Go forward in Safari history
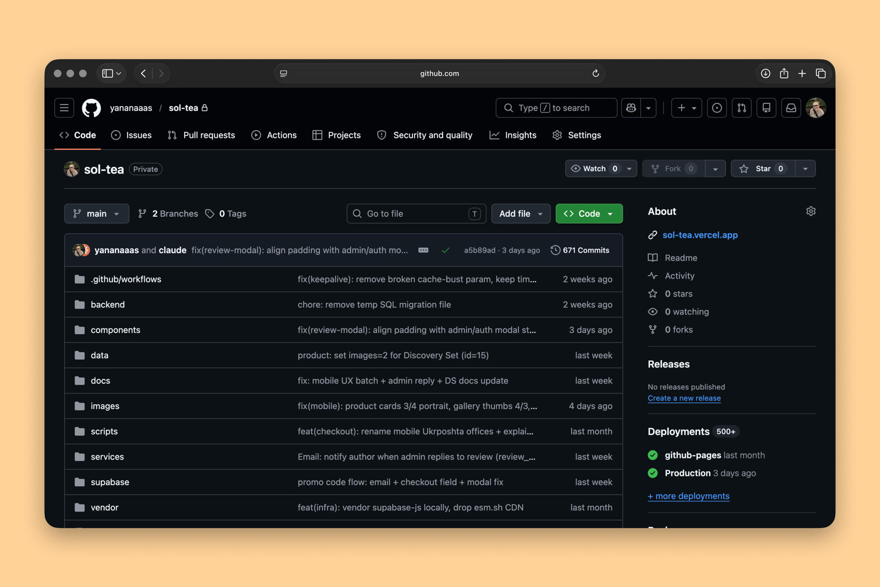880x587 pixels. pyautogui.click(x=161, y=73)
